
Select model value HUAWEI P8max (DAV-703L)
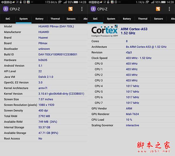point(56,26)
